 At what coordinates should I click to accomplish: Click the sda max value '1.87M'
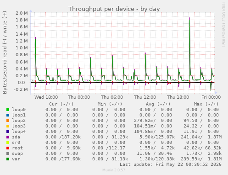215,137
